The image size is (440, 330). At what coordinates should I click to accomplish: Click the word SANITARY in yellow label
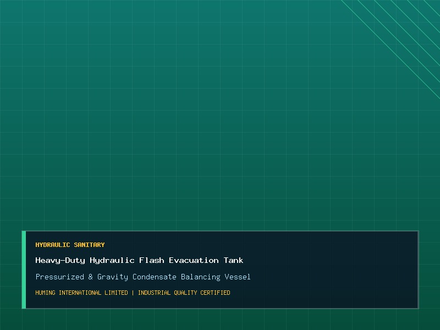(89, 245)
